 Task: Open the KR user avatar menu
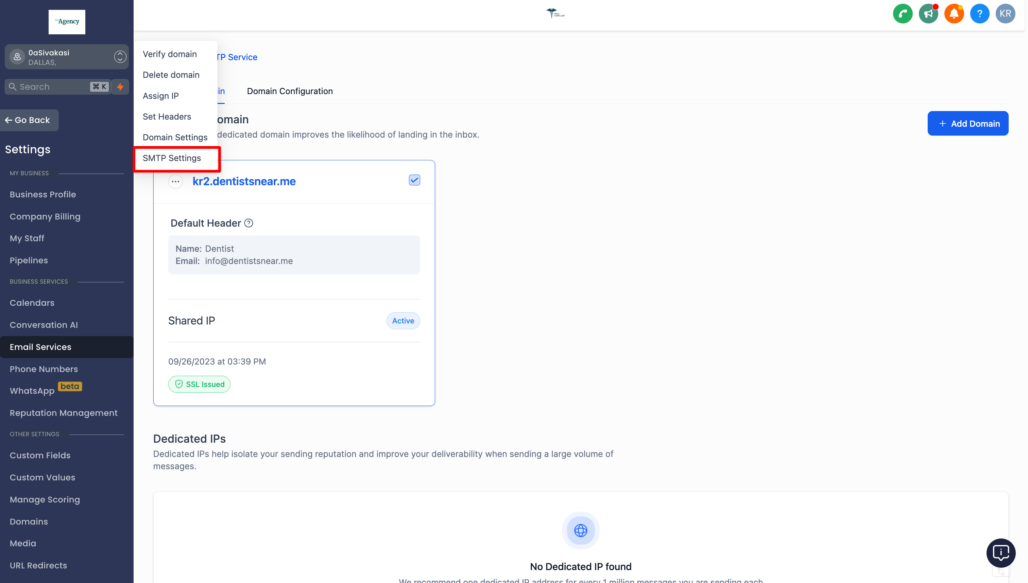[x=1005, y=14]
